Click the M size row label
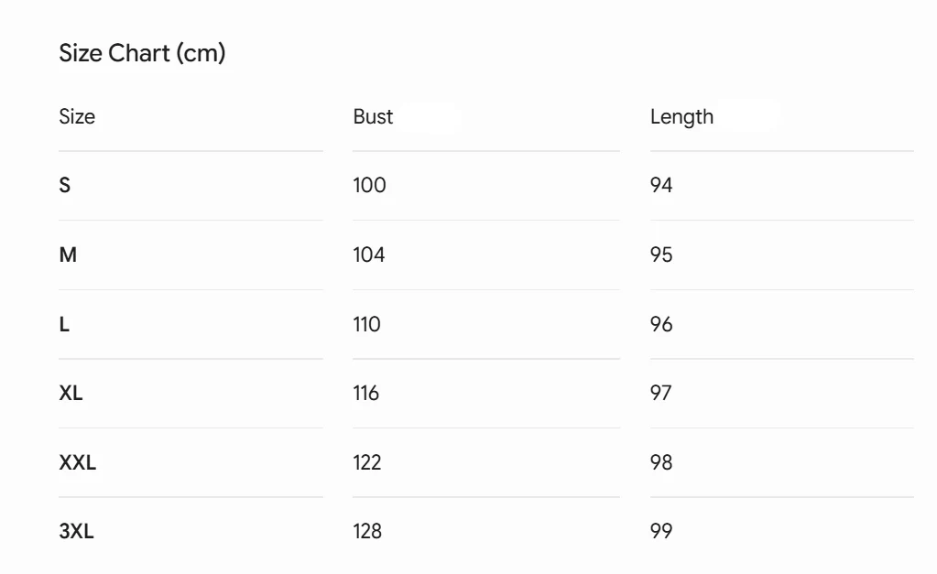Viewport: 937px width, 574px height. coord(68,255)
